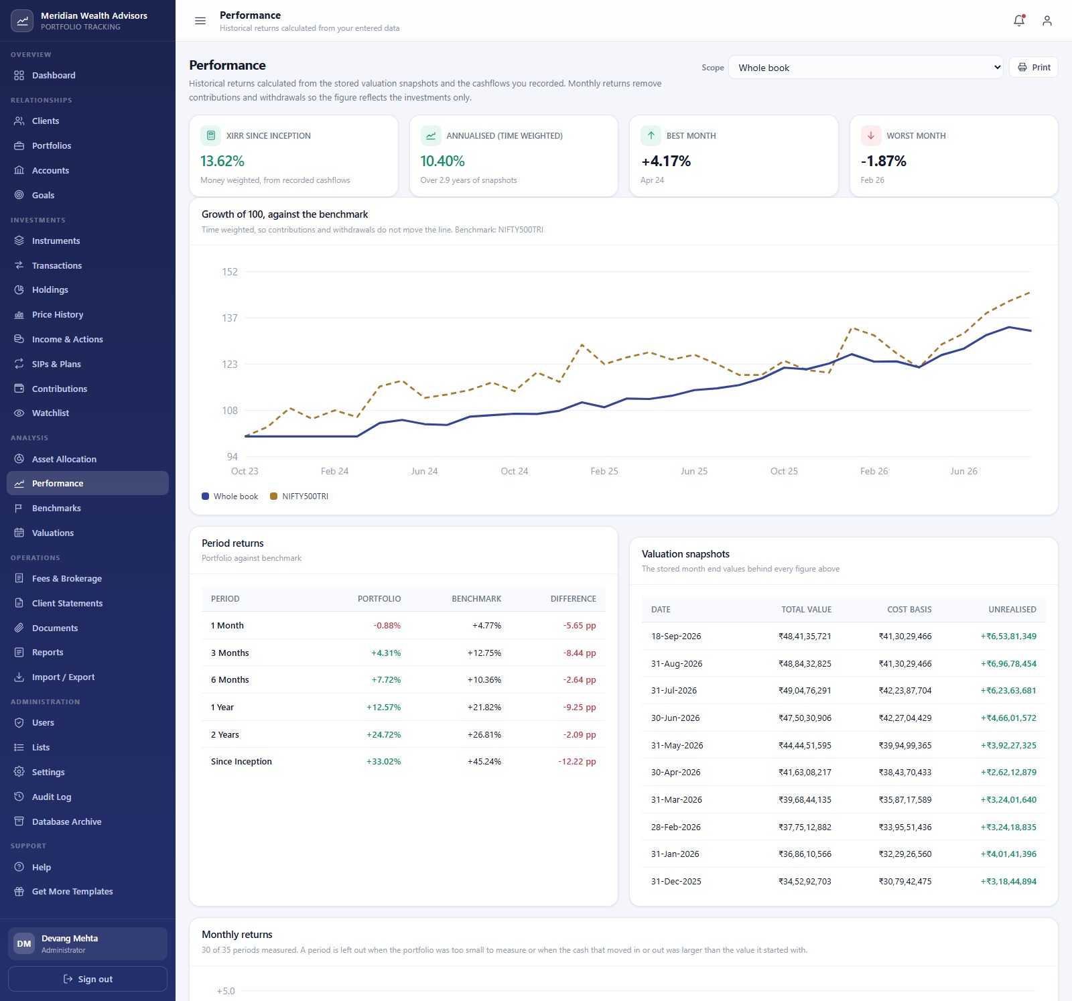Click the Documents paperclip icon
This screenshot has height=1001, width=1072.
click(19, 628)
